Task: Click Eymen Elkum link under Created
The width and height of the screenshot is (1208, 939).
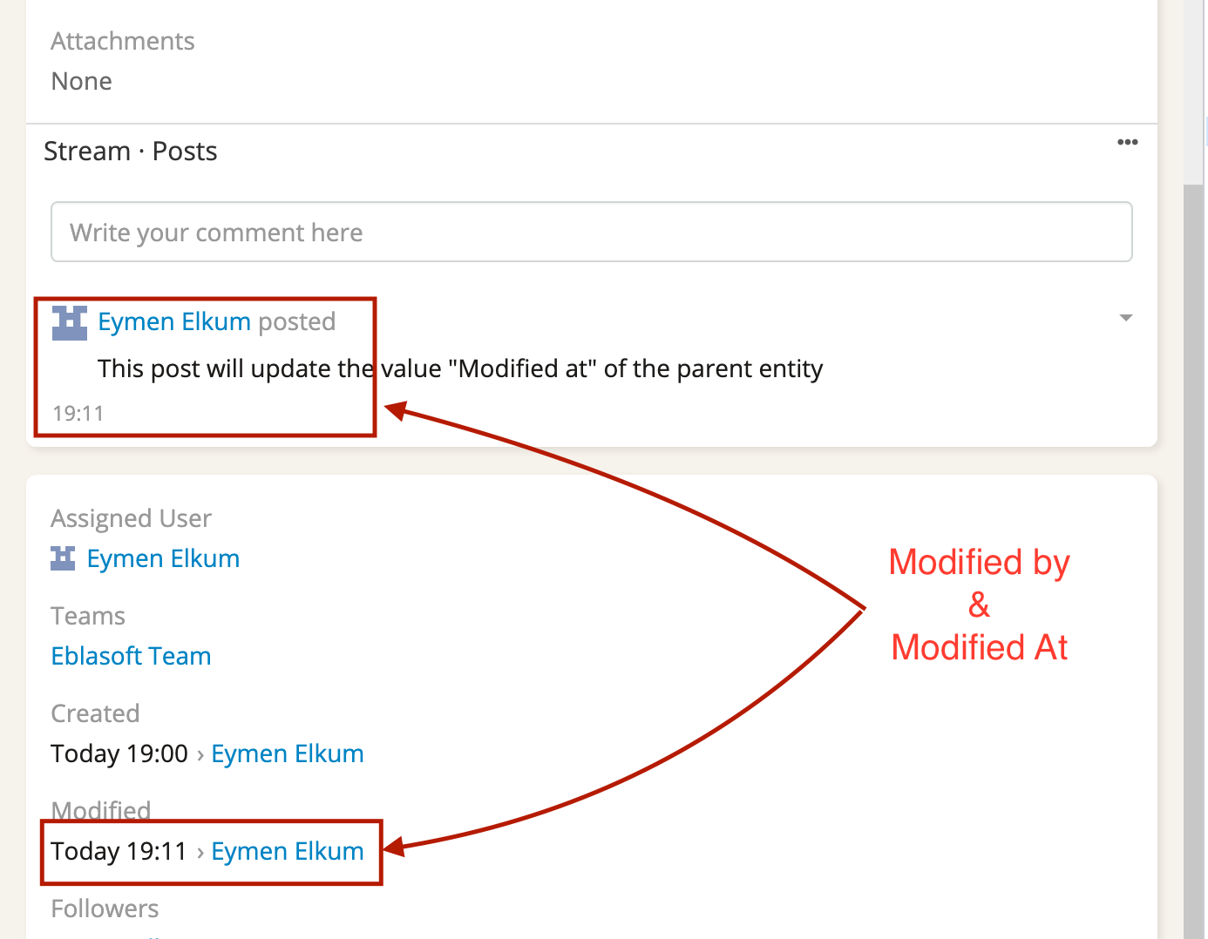Action: 288,753
